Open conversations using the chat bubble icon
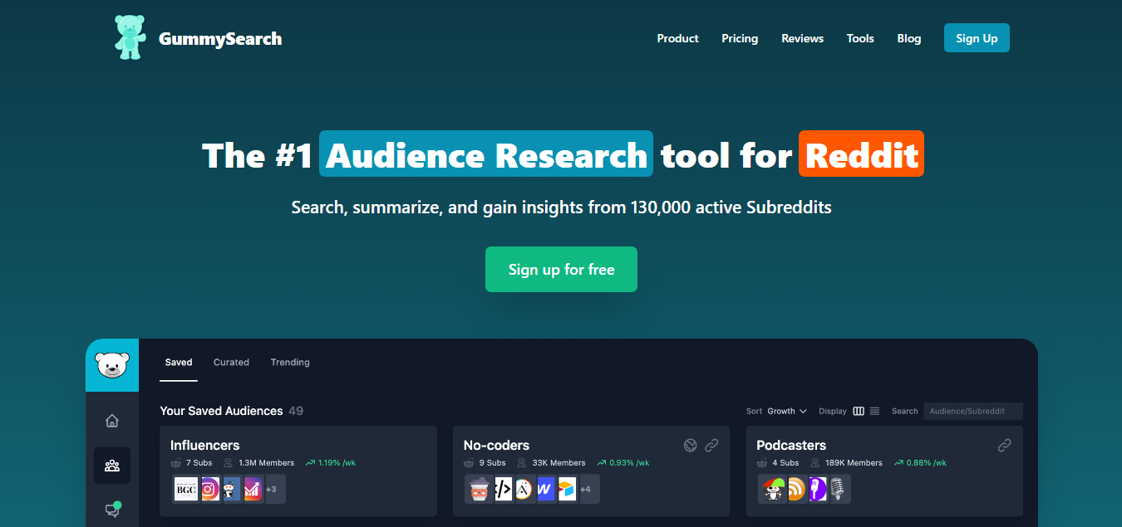 pos(111,510)
